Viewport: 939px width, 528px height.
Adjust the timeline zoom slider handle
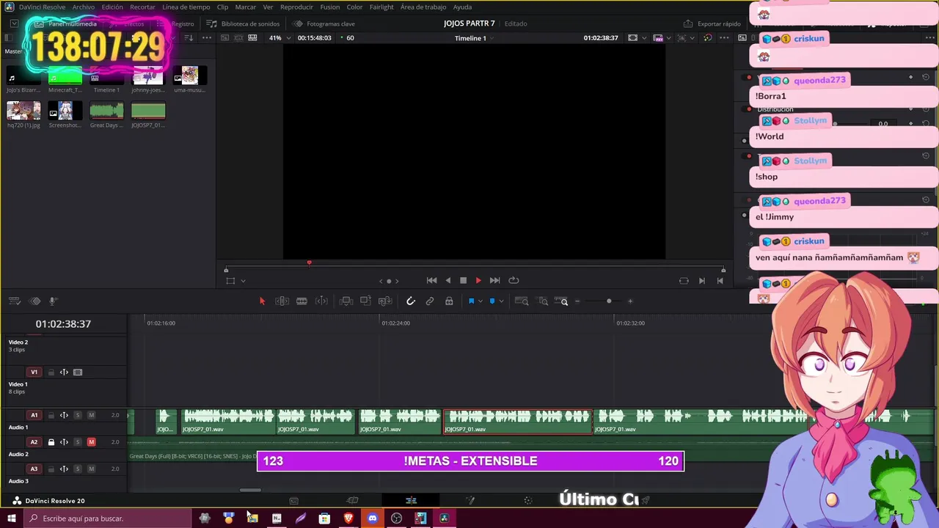pos(609,301)
